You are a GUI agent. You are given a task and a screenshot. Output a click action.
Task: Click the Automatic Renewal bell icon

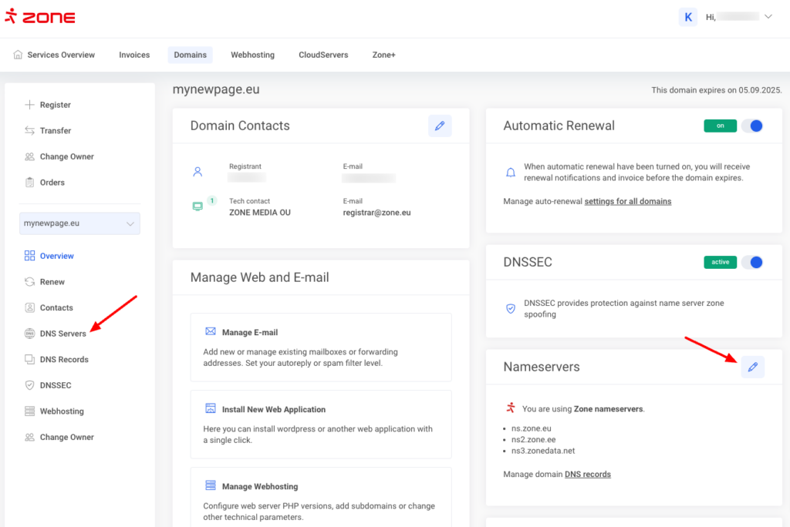[510, 172]
